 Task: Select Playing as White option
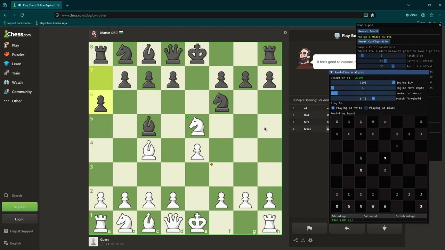coord(346,108)
